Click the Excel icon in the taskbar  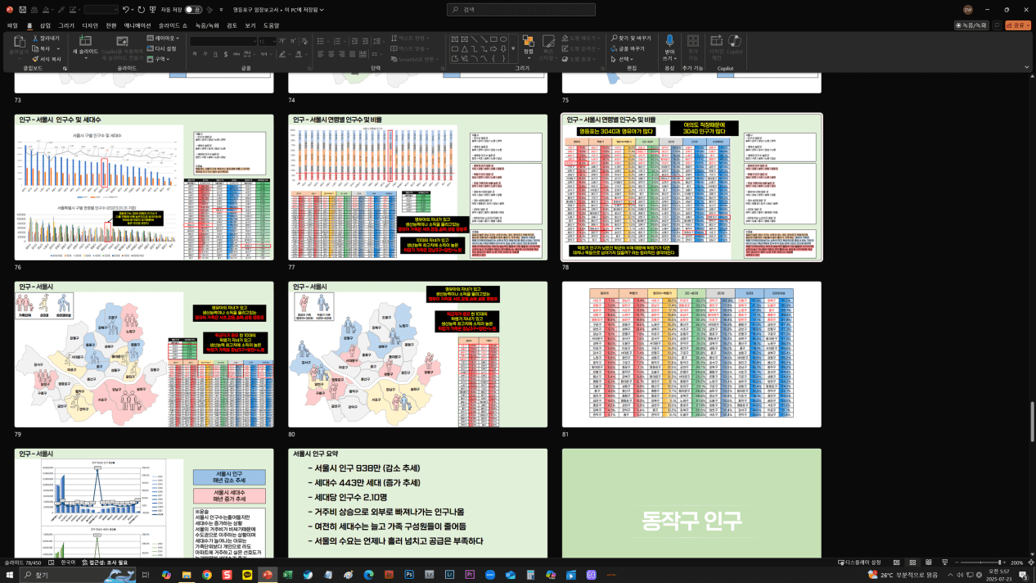[288, 575]
